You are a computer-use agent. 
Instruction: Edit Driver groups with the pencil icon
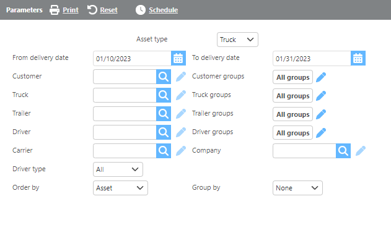click(x=321, y=133)
